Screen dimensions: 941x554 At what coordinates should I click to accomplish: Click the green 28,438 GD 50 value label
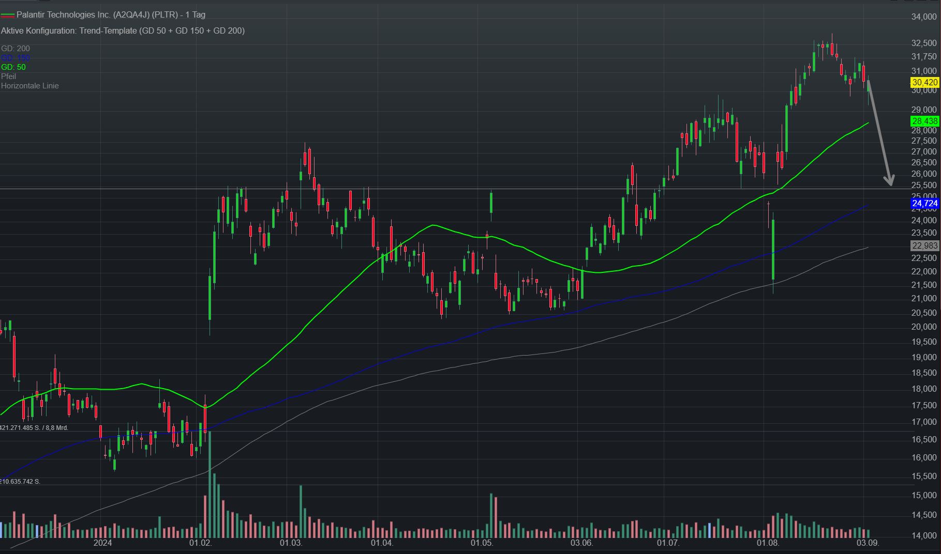924,121
